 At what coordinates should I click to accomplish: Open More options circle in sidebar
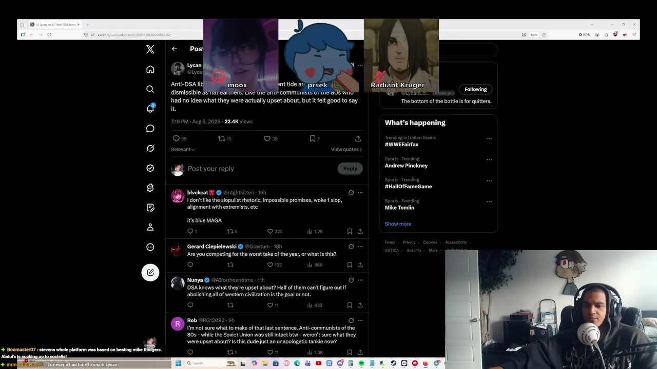click(x=150, y=247)
